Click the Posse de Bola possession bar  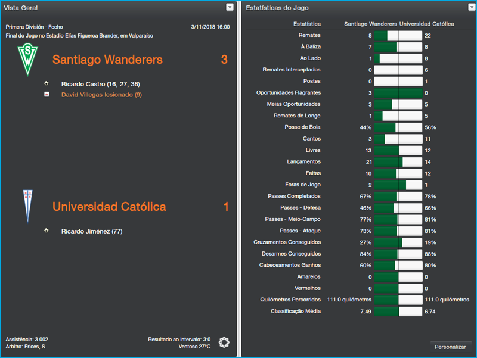click(x=398, y=127)
